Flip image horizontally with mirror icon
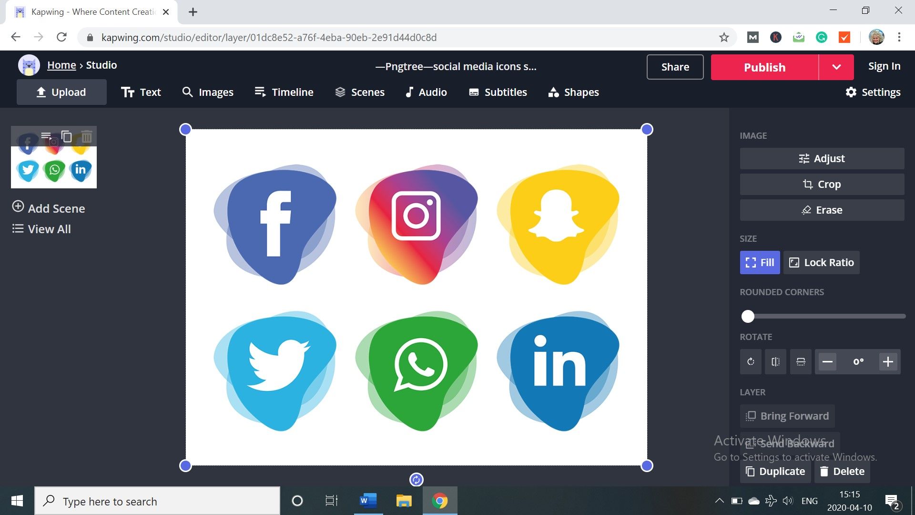Image resolution: width=915 pixels, height=515 pixels. pos(775,362)
